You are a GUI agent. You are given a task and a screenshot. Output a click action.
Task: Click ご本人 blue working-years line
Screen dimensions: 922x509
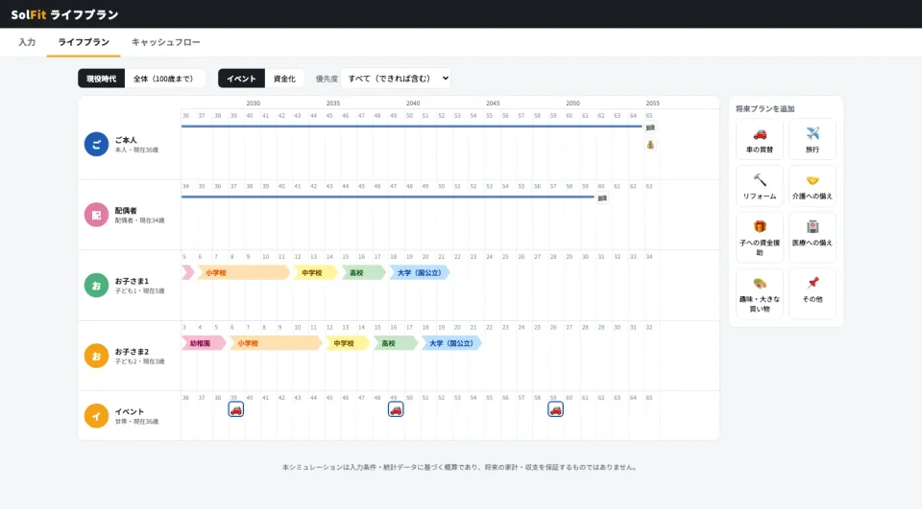point(412,127)
